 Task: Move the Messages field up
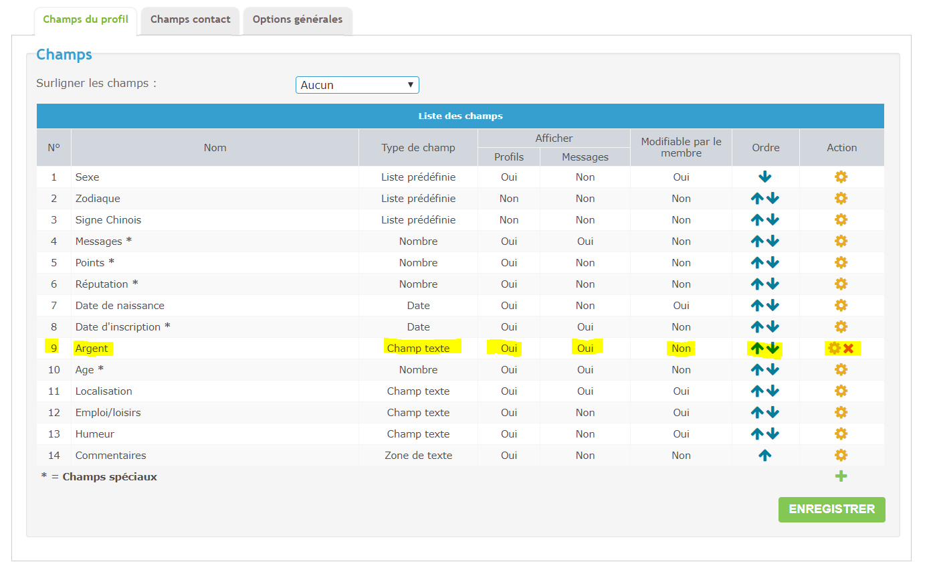coord(757,242)
